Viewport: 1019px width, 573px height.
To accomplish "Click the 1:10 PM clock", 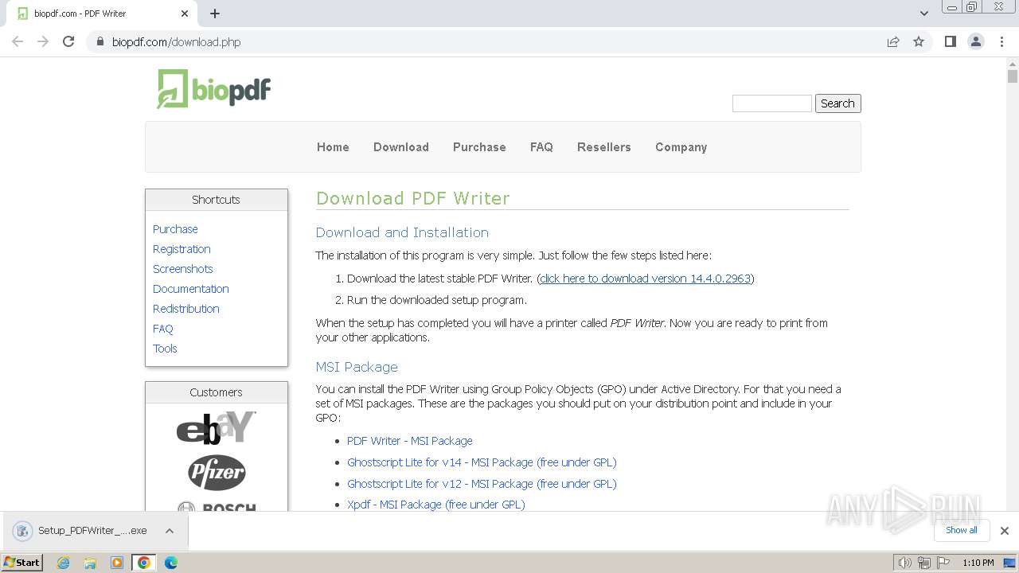I will pyautogui.click(x=978, y=563).
